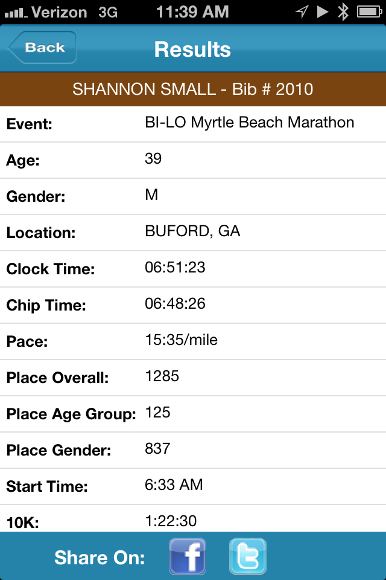The width and height of the screenshot is (386, 580).
Task: Tap the location services arrow icon
Action: tap(302, 12)
